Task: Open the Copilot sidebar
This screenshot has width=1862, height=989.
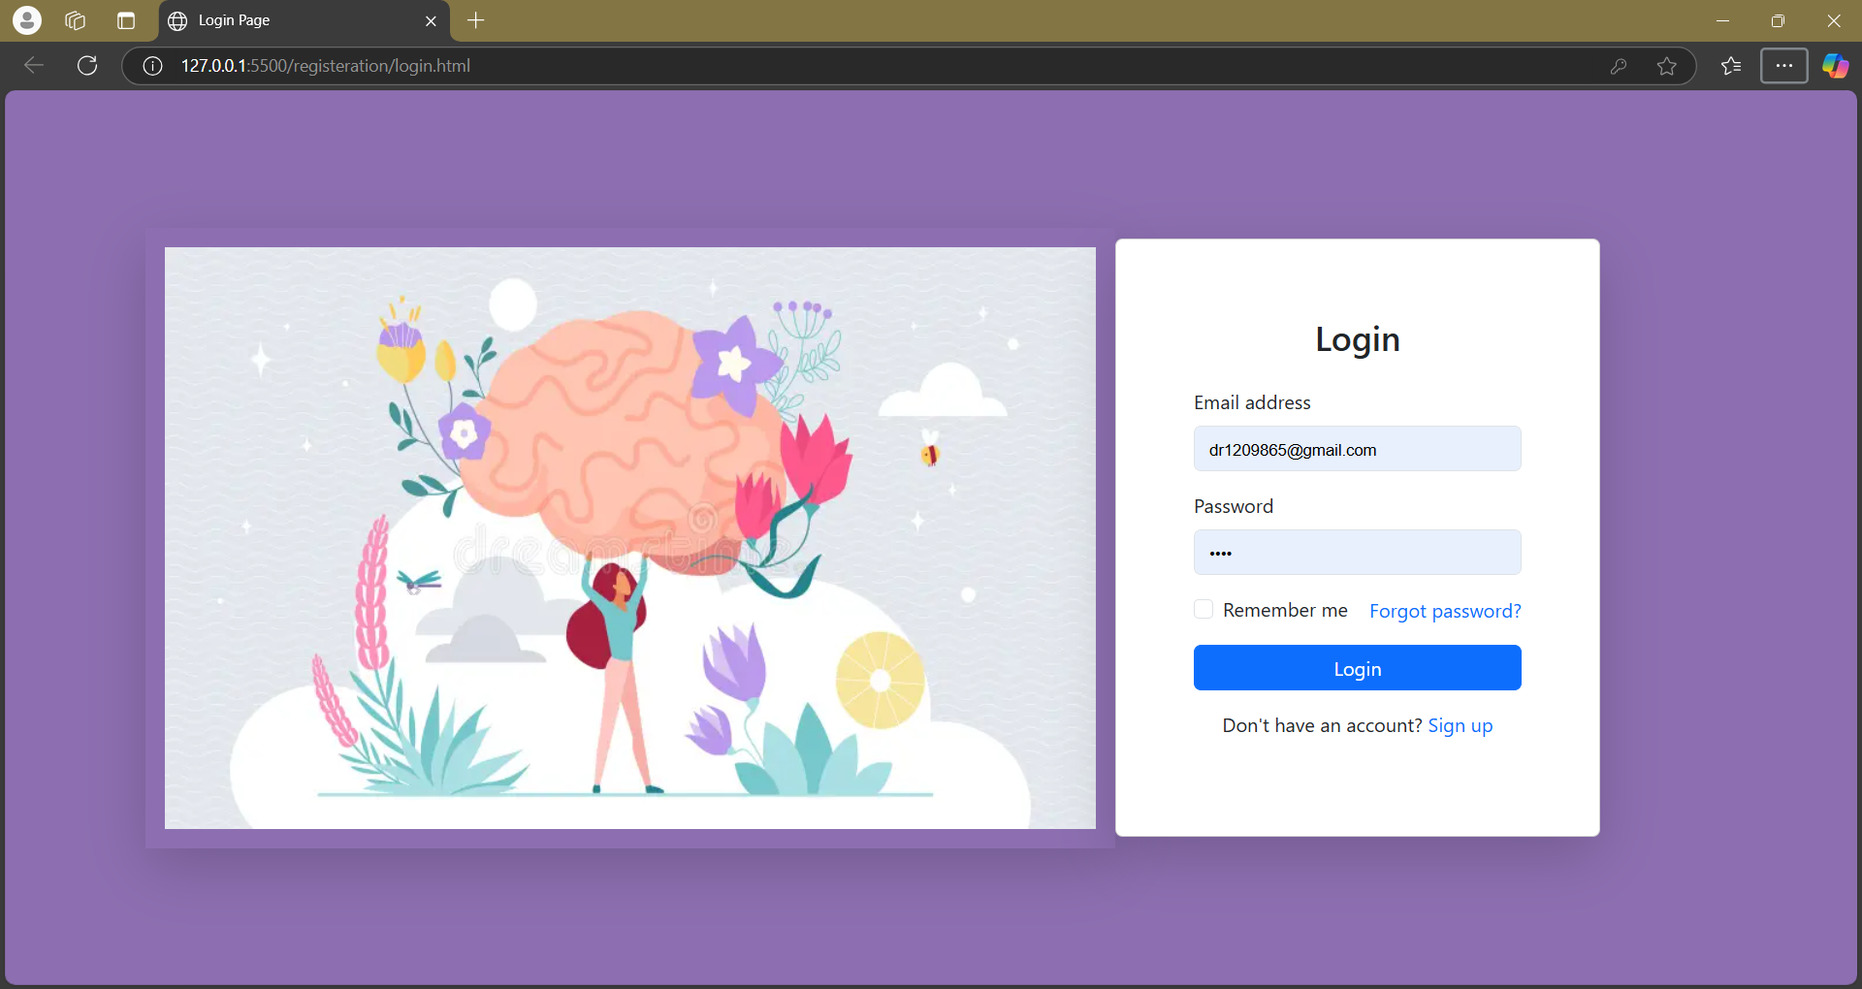Action: tap(1835, 66)
